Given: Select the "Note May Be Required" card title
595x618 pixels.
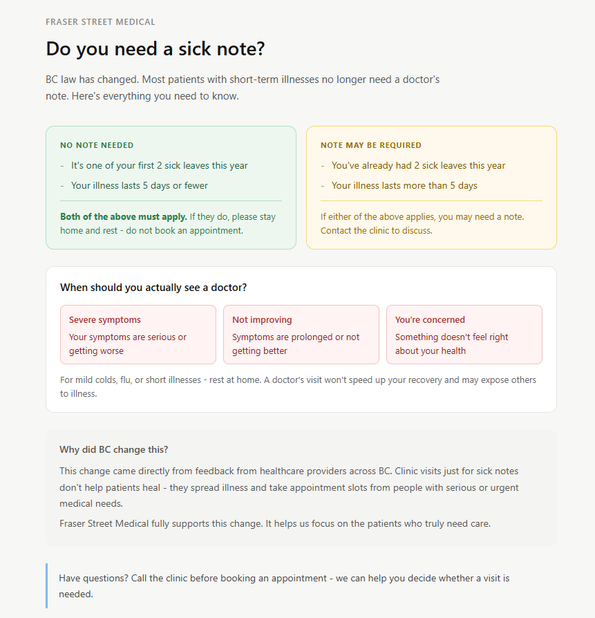Looking at the screenshot, I should (370, 145).
